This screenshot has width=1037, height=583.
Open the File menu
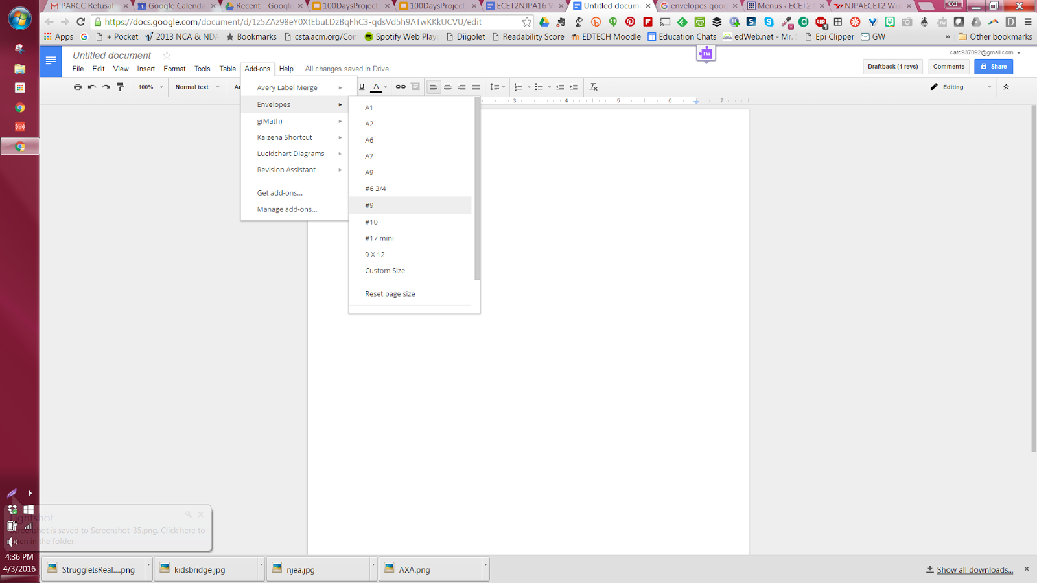tap(78, 69)
